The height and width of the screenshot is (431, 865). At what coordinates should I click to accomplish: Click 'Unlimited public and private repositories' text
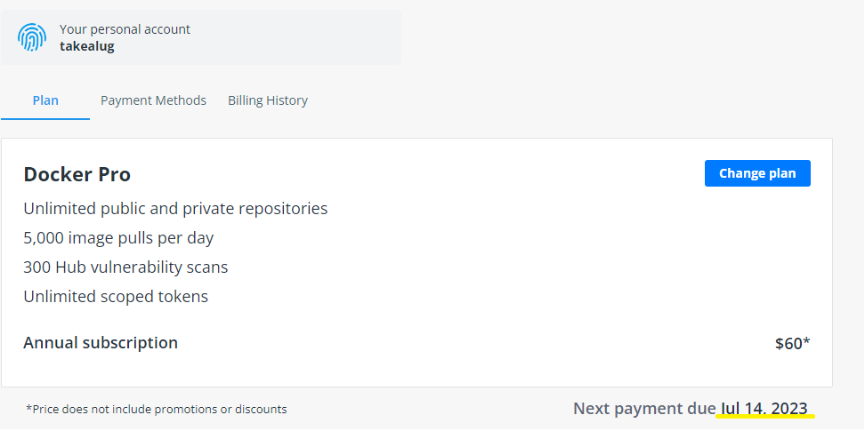click(175, 209)
